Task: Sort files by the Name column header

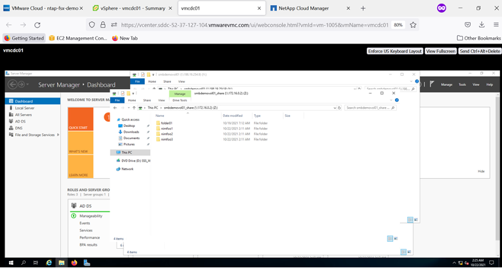Action: click(x=160, y=115)
